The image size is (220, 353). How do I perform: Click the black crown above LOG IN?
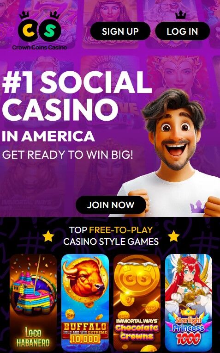pyautogui.click(x=181, y=15)
